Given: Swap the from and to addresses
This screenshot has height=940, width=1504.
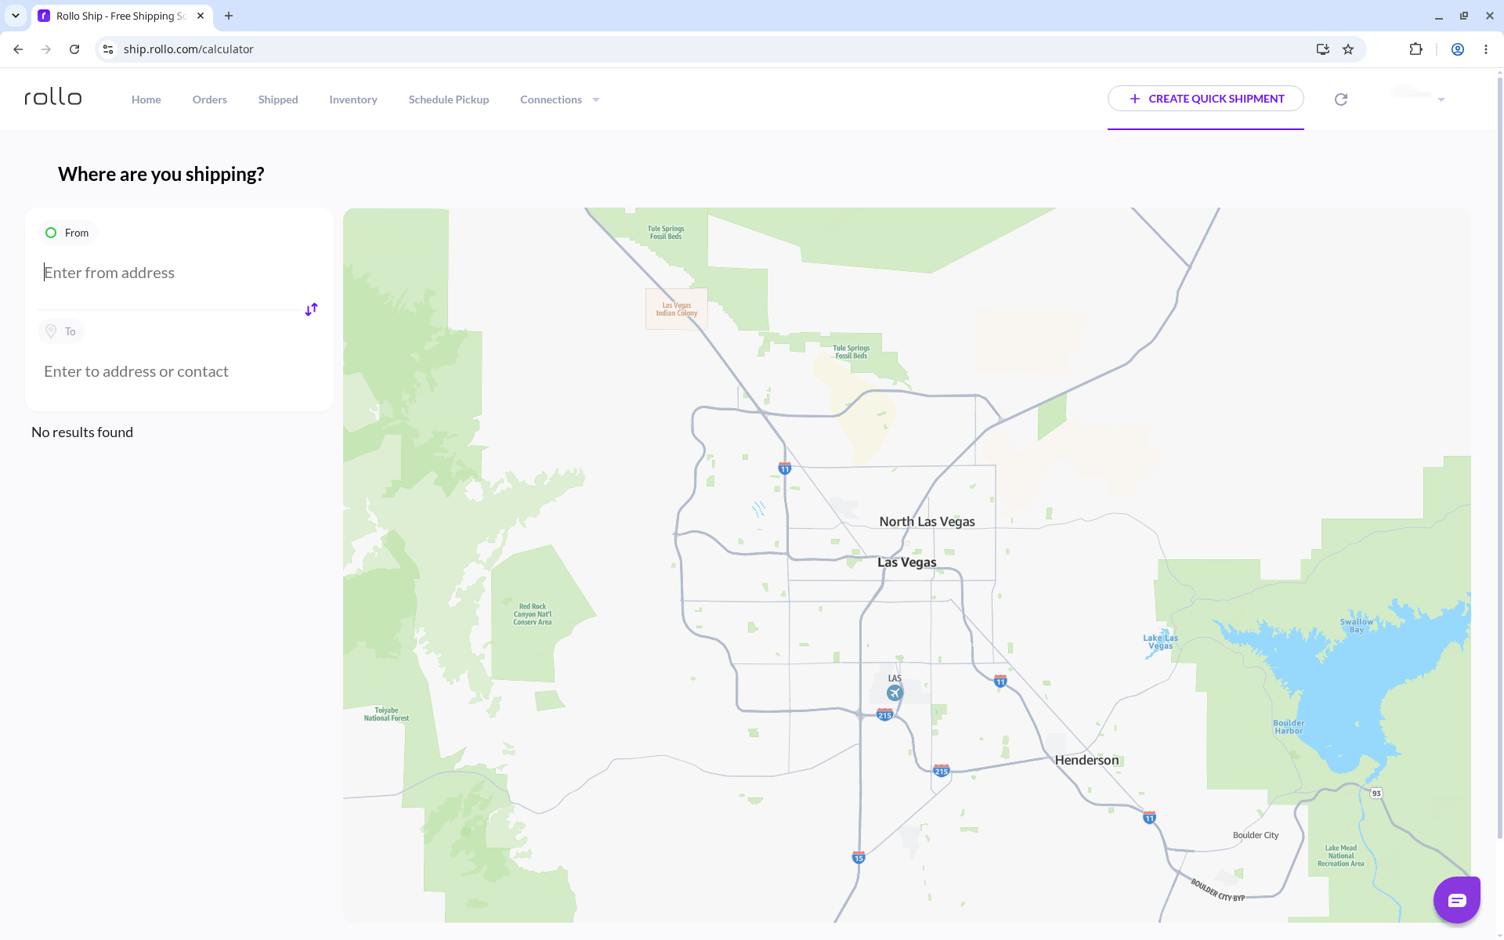Looking at the screenshot, I should point(311,309).
